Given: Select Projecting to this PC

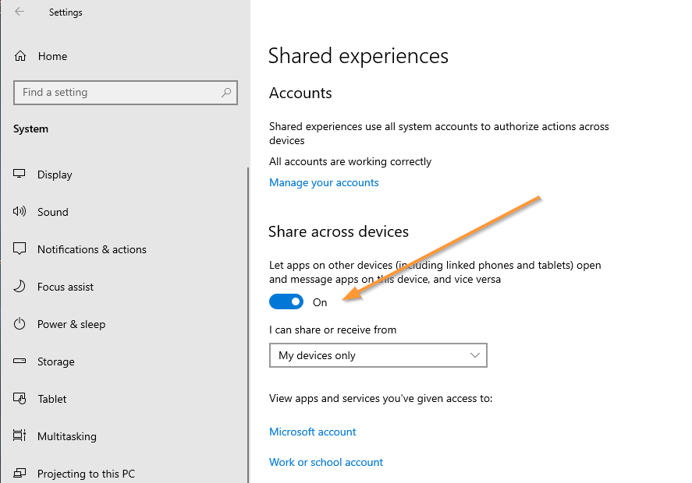Looking at the screenshot, I should pos(86,474).
